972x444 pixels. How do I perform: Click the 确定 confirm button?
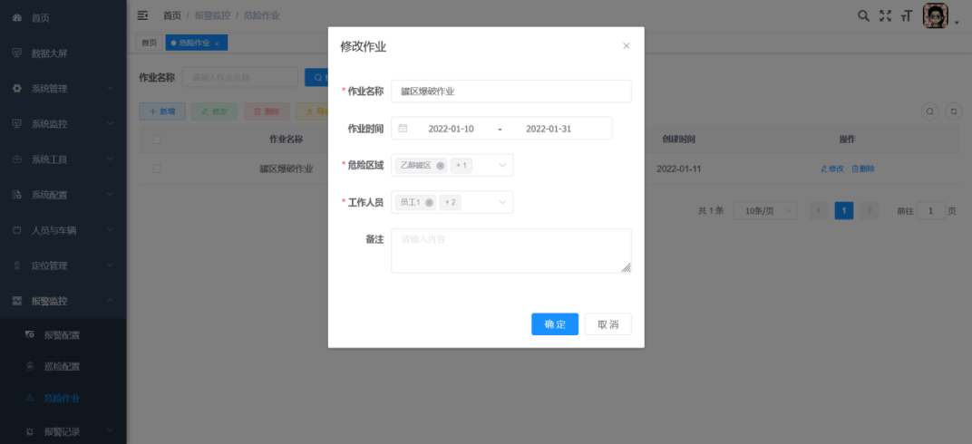(x=555, y=323)
